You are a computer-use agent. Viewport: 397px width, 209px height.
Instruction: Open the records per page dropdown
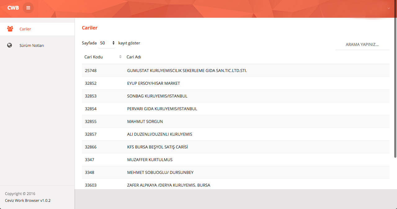click(107, 43)
